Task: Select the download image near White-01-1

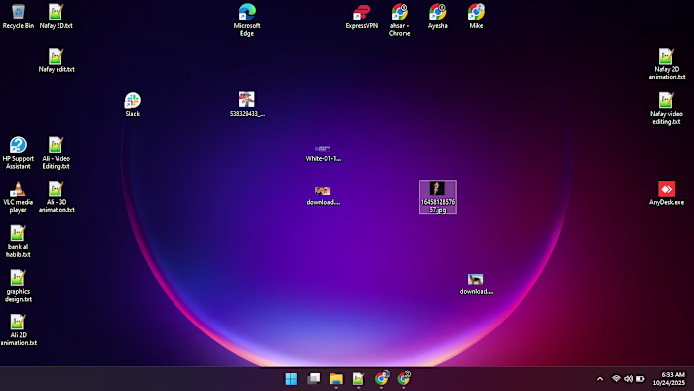Action: [323, 195]
